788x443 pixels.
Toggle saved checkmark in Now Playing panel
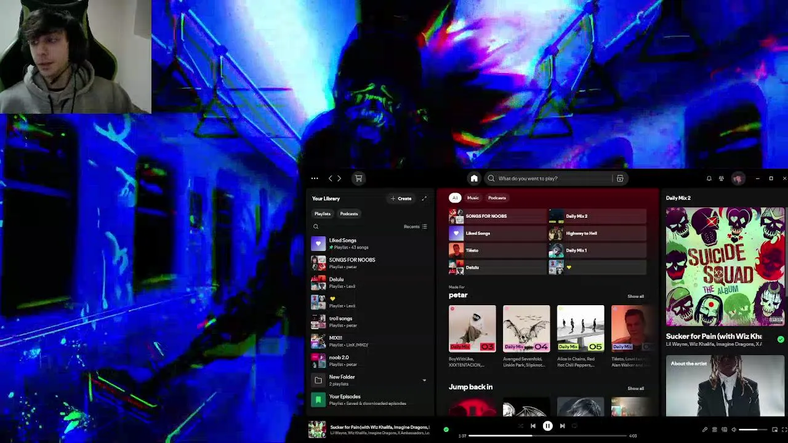point(781,339)
